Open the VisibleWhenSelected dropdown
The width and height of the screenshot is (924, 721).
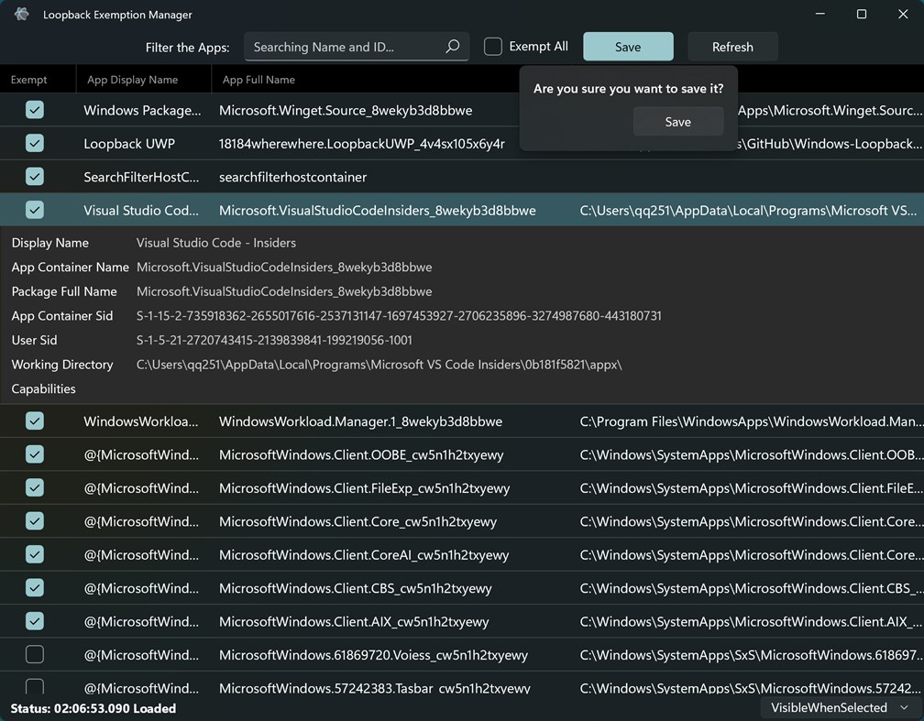(x=841, y=707)
